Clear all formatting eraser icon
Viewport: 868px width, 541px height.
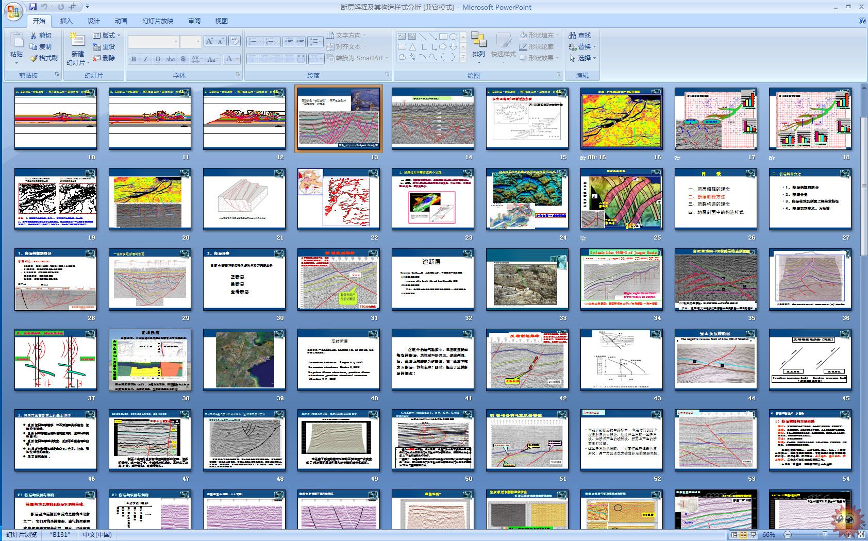(234, 42)
